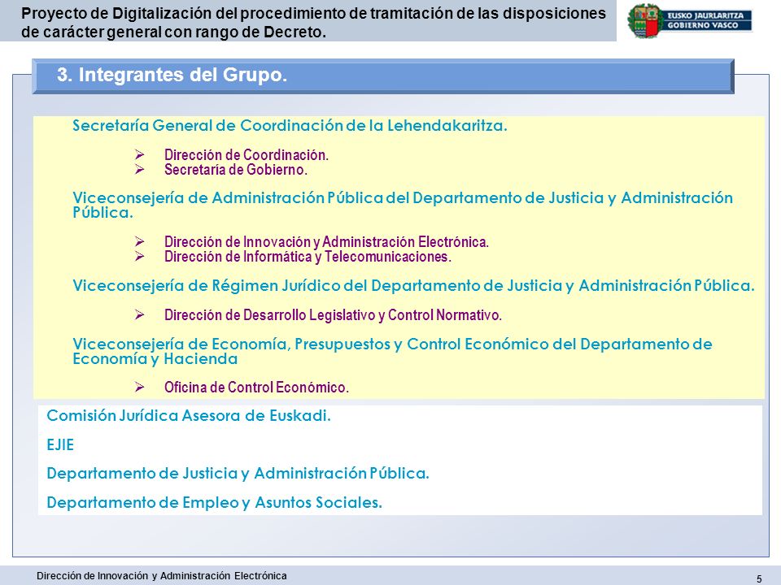Viewport: 781px width, 585px height.
Task: Click 'Departamento de Empleo y Asuntos Sociales.'
Action: [x=214, y=502]
